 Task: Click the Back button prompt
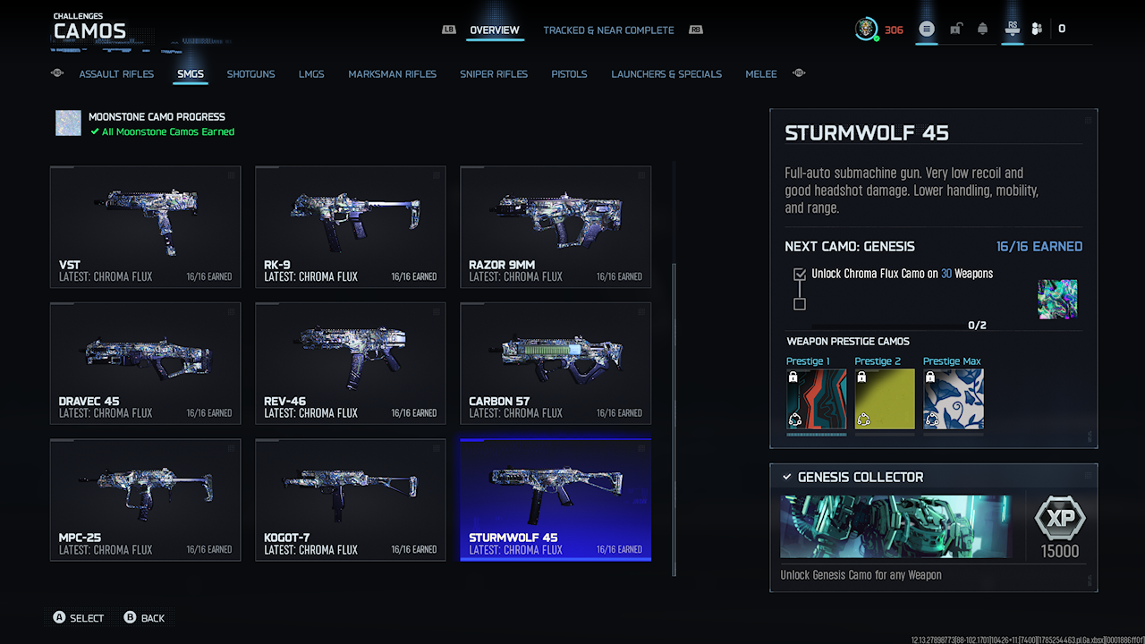point(144,618)
